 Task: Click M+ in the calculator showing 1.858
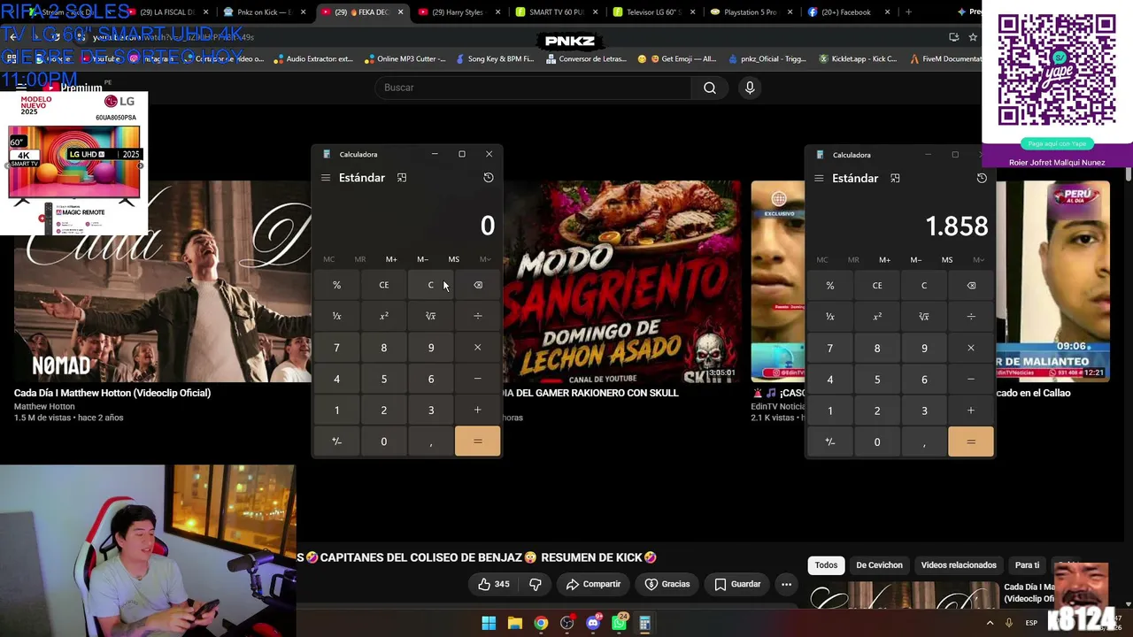click(884, 260)
